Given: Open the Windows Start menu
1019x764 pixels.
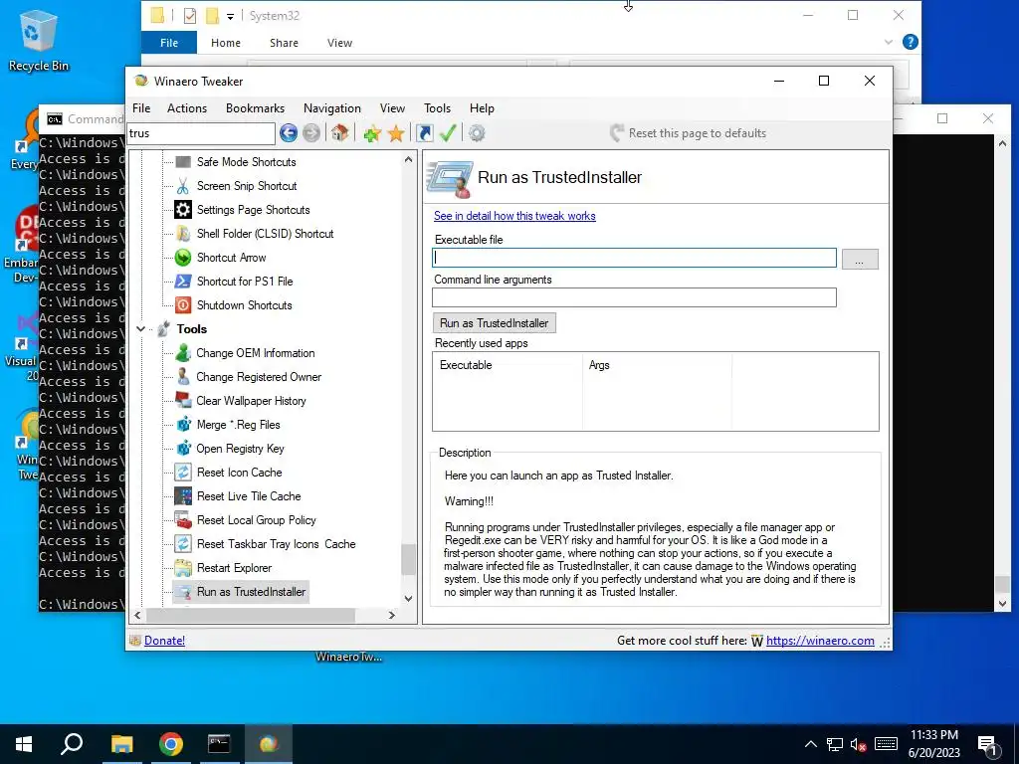Looking at the screenshot, I should 24,744.
